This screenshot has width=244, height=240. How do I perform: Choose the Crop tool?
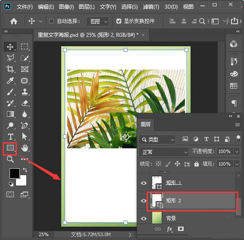pos(10,69)
